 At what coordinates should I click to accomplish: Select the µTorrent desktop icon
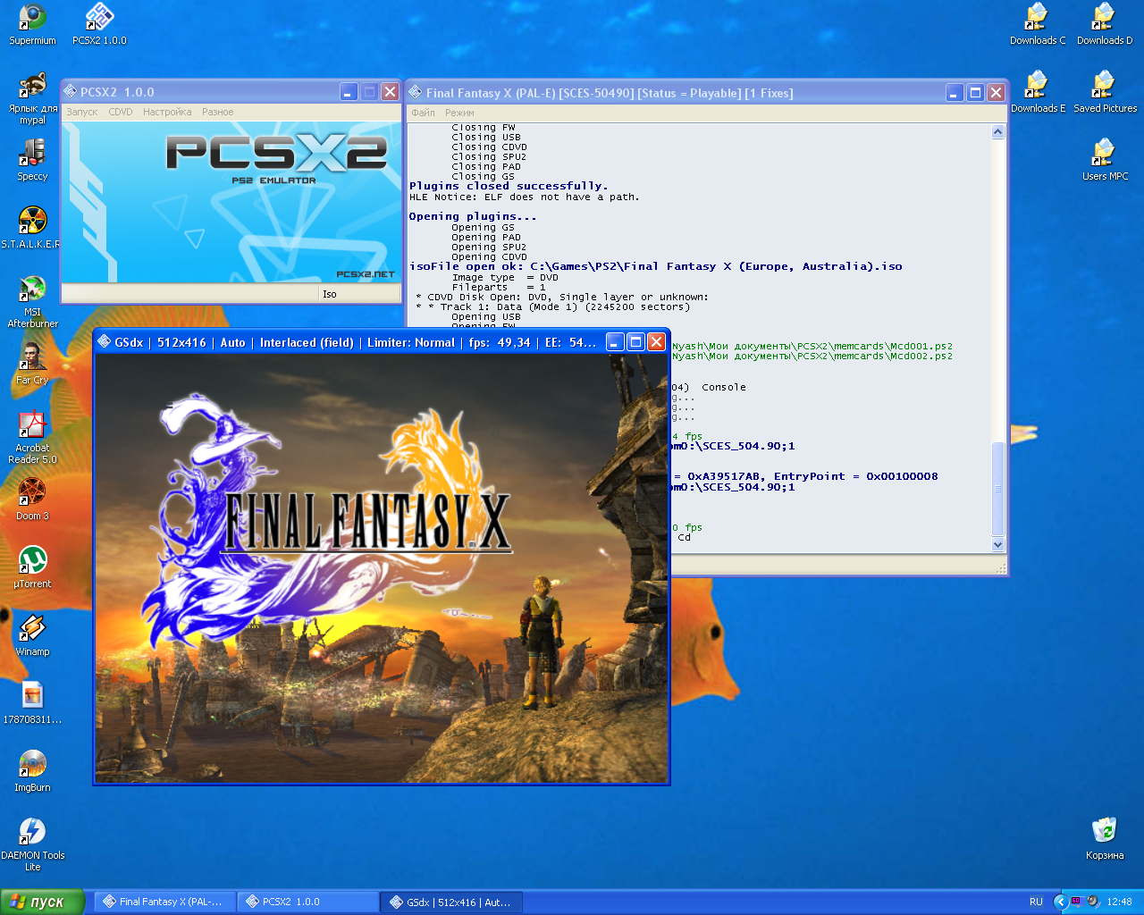[32, 567]
